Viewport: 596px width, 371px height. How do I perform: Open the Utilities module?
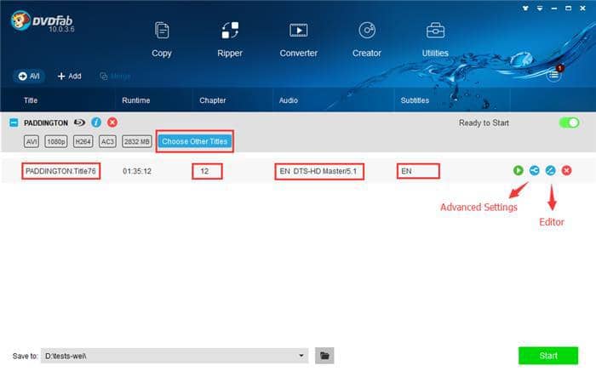coord(435,40)
